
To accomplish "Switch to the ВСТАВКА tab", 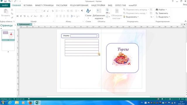I will point(28,5).
